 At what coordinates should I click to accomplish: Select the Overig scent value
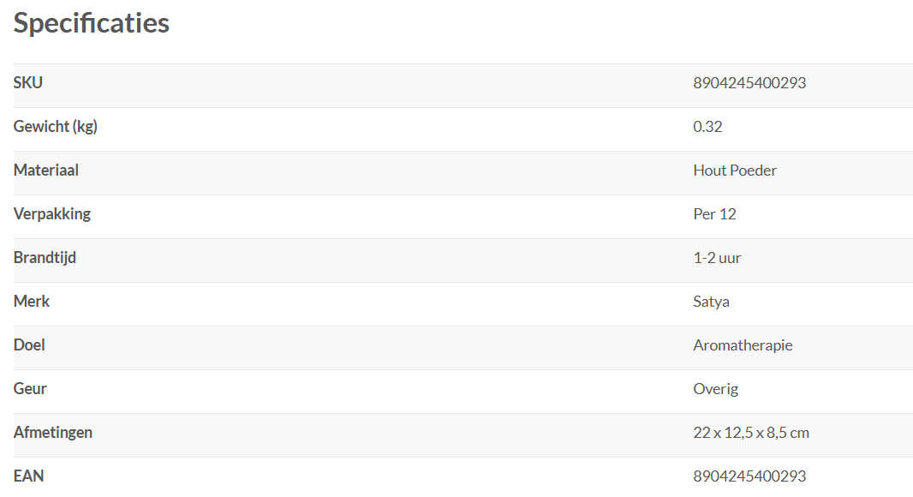point(715,389)
